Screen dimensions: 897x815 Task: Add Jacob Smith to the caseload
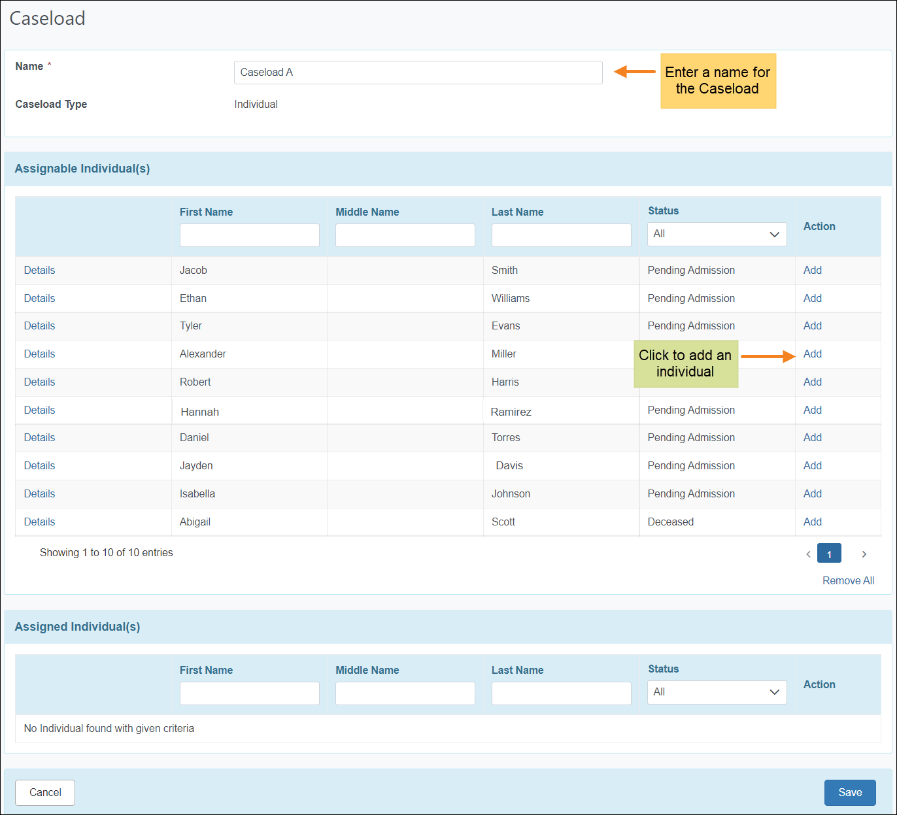click(x=812, y=271)
